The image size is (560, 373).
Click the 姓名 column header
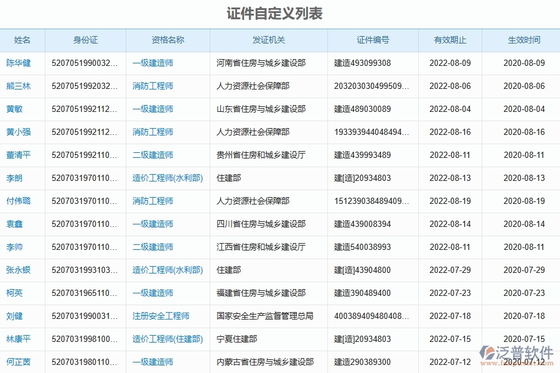(22, 40)
